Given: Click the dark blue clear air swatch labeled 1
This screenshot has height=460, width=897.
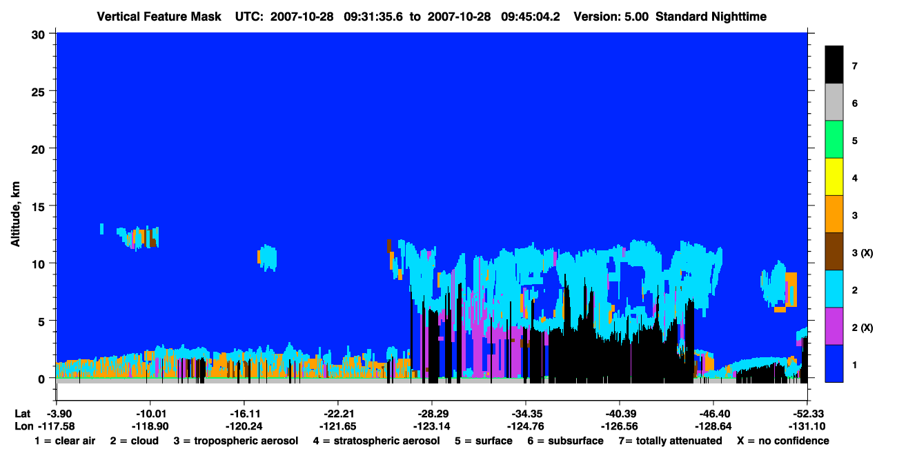Looking at the screenshot, I should 834,363.
